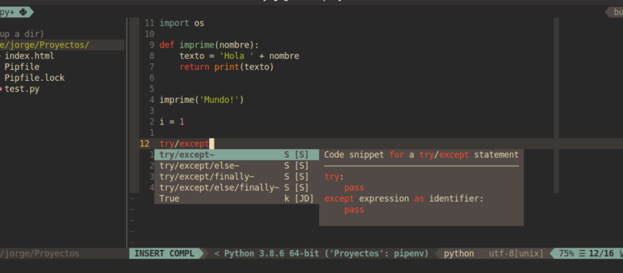Click the typed 'try/except' text on line 12
Image resolution: width=623 pixels, height=273 pixels.
[x=184, y=143]
